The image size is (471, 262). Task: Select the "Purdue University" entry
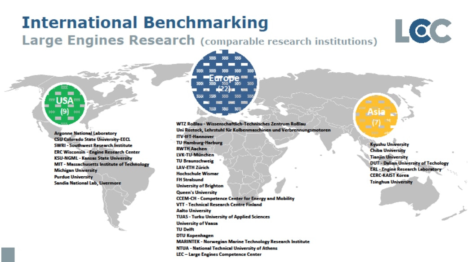point(73,177)
